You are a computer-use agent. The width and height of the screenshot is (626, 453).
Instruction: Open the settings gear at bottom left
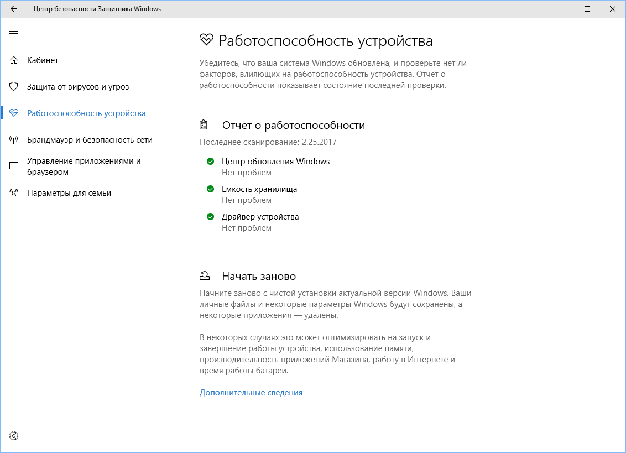click(x=13, y=436)
